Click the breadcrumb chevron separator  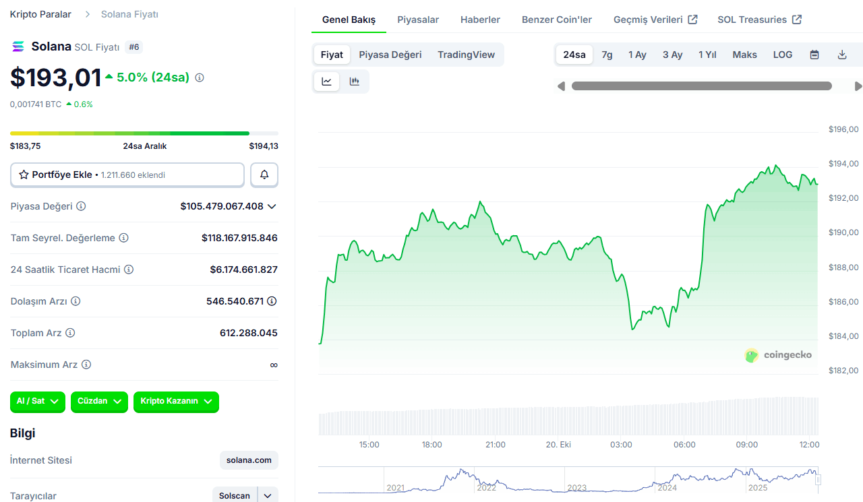88,14
